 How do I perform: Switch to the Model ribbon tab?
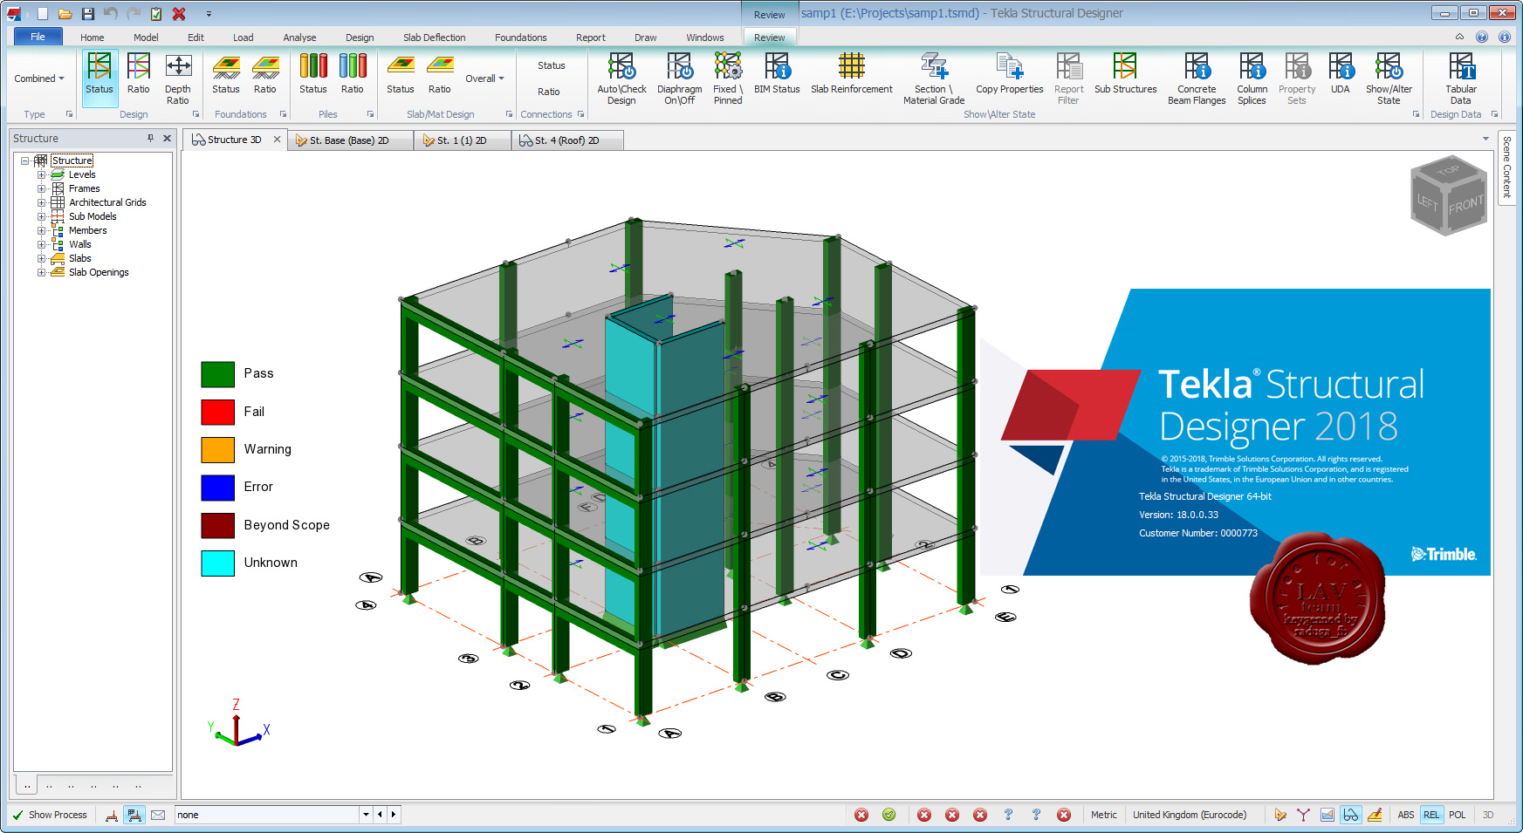point(146,38)
